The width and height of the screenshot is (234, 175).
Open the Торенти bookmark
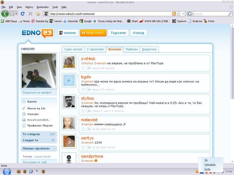[x=179, y=21]
